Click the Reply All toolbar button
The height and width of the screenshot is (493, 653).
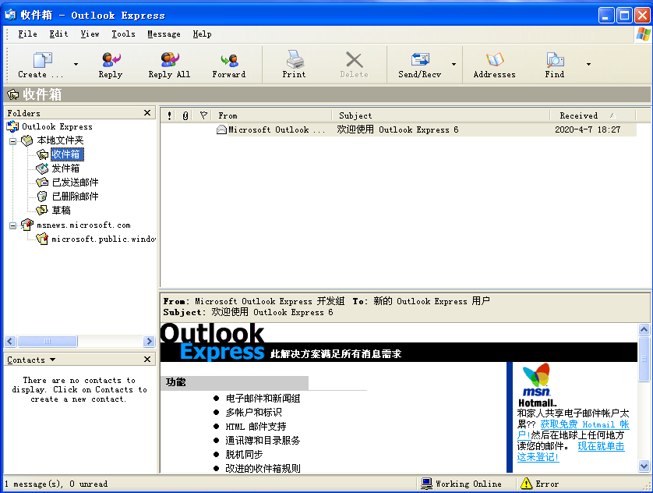170,65
